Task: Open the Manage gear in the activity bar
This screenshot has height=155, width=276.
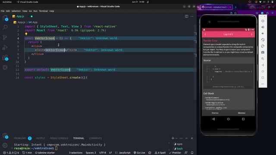Action: point(5,145)
